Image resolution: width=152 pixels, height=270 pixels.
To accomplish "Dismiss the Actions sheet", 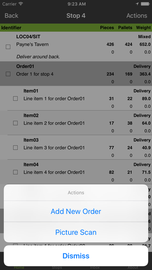I will [x=76, y=256].
